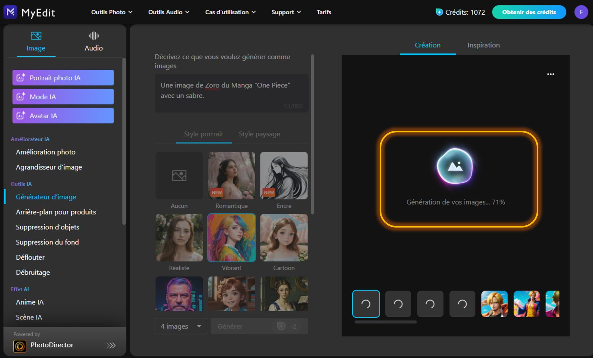Image resolution: width=593 pixels, height=358 pixels.
Task: Open the Déflouter tool
Action: pyautogui.click(x=30, y=257)
